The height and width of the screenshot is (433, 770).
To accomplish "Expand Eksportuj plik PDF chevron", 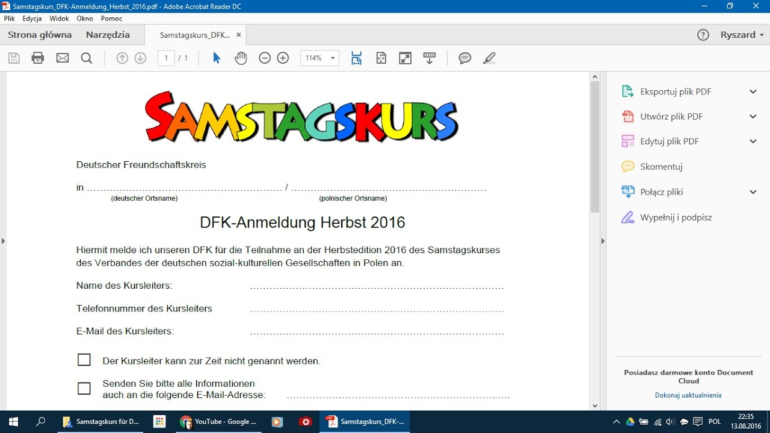I will pyautogui.click(x=753, y=91).
